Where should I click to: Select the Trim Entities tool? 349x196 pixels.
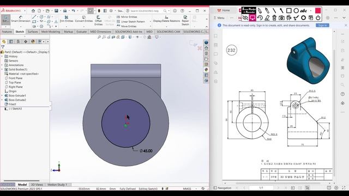(x=67, y=19)
